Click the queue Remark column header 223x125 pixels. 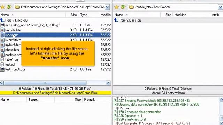tap(97, 100)
